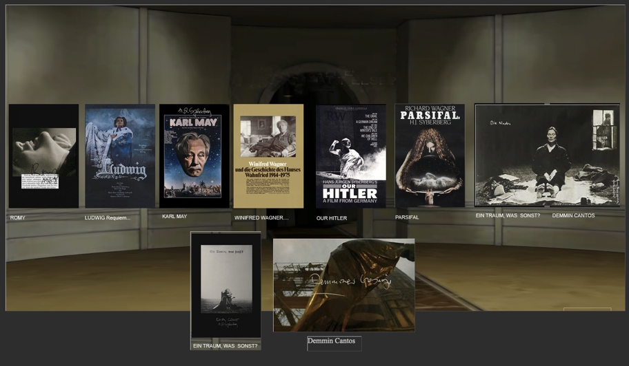Viewport: 629px width, 366px height.
Task: Select the Richard Wagner Parsifal poster
Action: pos(429,156)
